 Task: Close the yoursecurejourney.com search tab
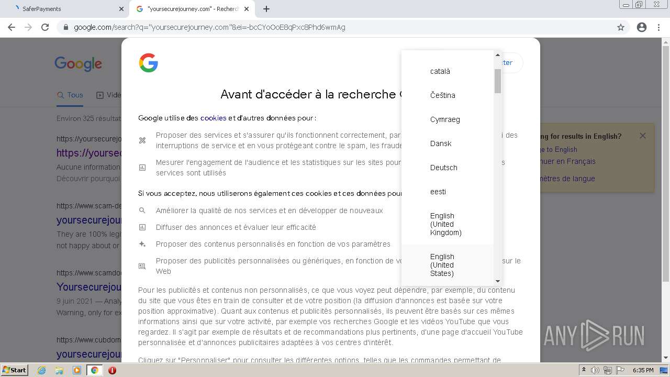click(247, 9)
